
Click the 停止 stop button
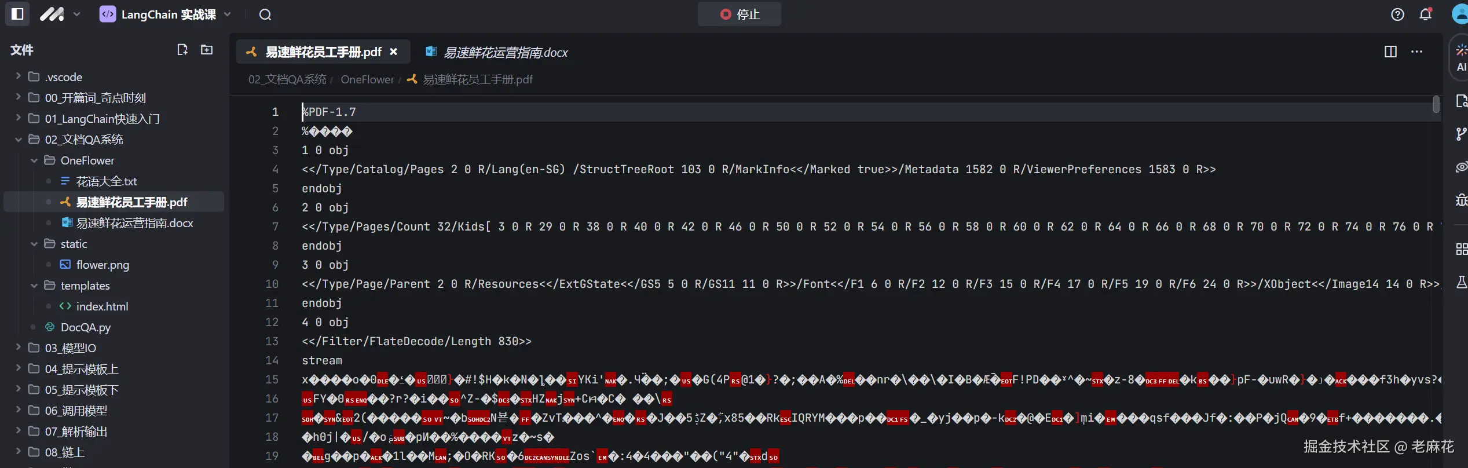tap(739, 14)
